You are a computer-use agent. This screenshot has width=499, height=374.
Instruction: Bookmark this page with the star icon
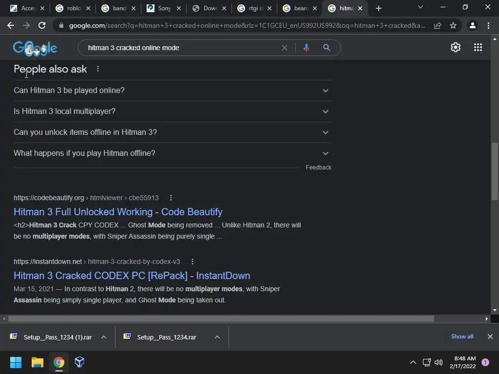tap(453, 25)
